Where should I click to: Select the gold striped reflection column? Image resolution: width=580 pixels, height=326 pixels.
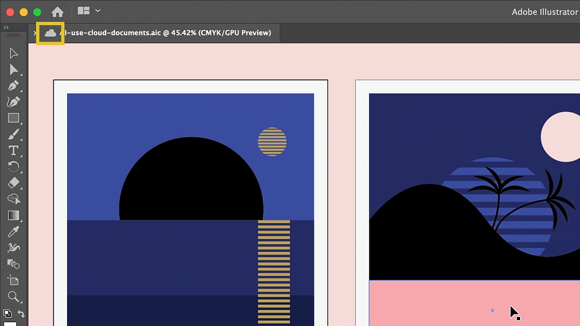[x=274, y=272]
